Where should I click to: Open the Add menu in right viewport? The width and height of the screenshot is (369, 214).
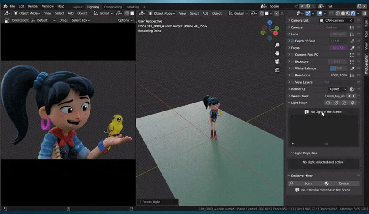tap(205, 13)
